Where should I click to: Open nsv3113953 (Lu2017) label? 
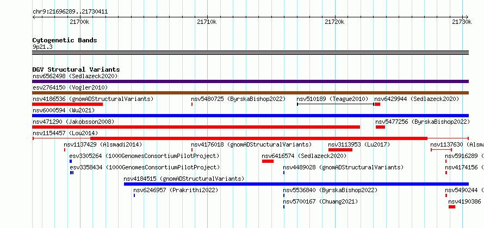(359, 144)
